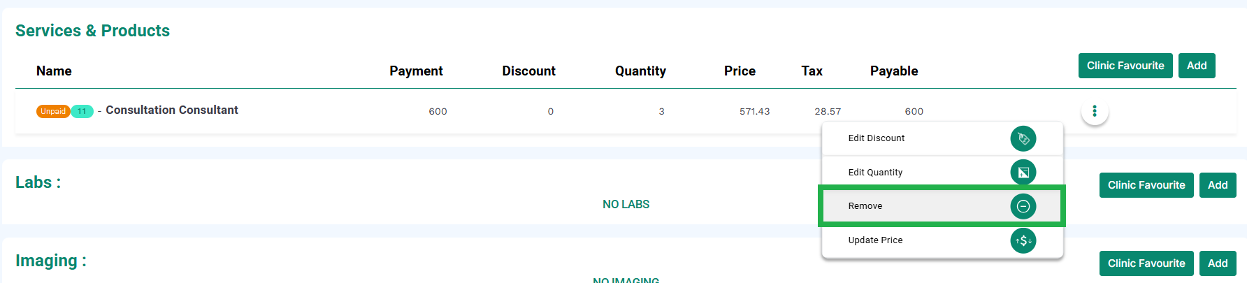The image size is (1247, 283).
Task: Click the green 11 count badge
Action: 82,111
